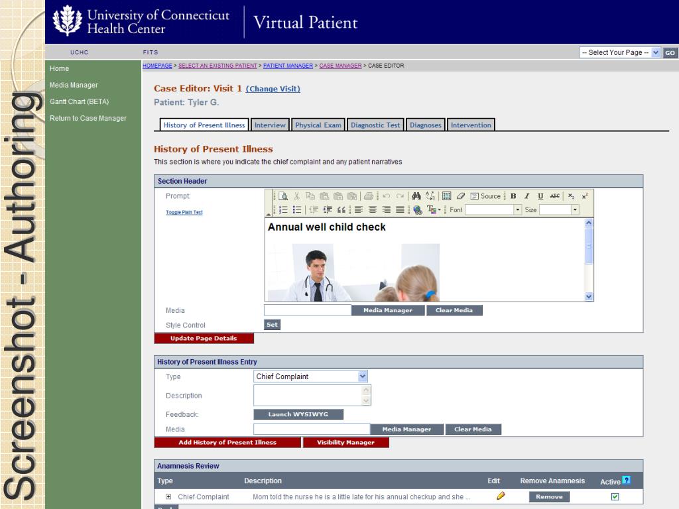The height and width of the screenshot is (509, 679).
Task: Select History of Present Illness tab
Action: 204,125
